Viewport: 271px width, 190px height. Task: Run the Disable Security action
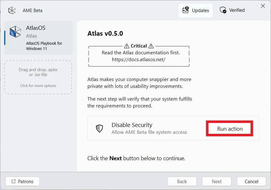click(x=229, y=128)
